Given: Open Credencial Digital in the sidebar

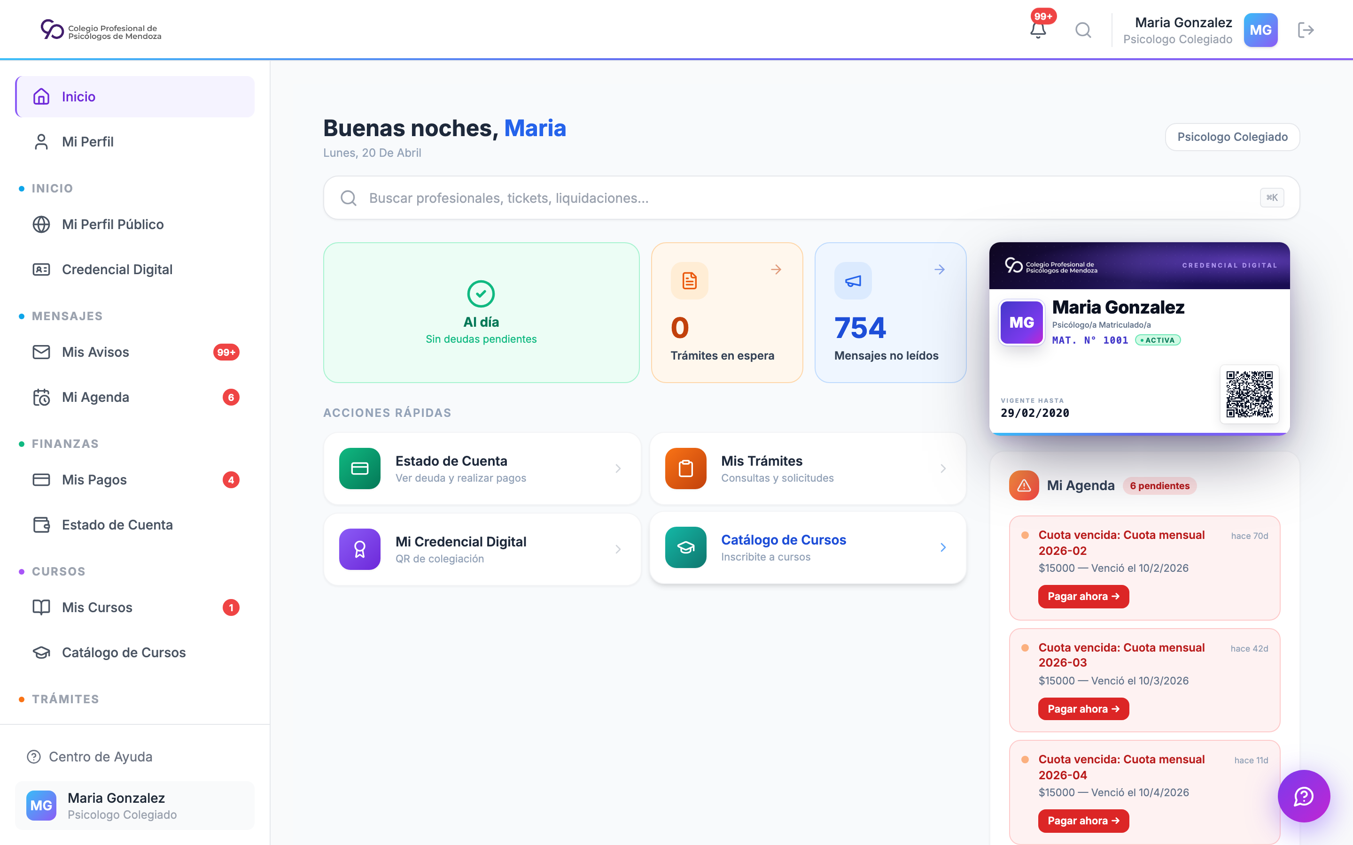Looking at the screenshot, I should (135, 269).
